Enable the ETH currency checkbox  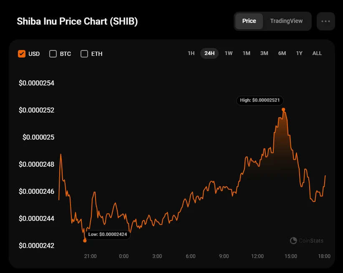click(84, 54)
